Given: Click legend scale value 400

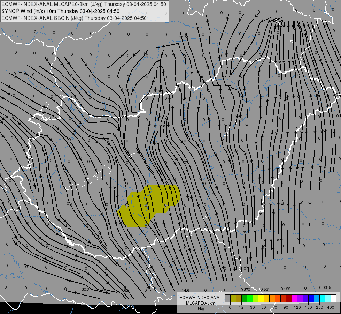Looking at the screenshot, I should 331,307.
